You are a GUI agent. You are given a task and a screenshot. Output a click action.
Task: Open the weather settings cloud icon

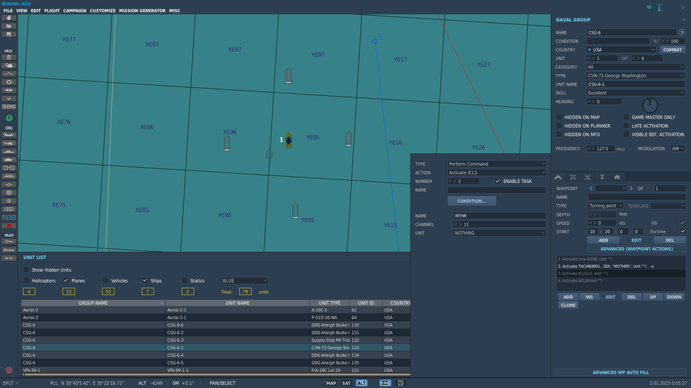tap(9, 65)
